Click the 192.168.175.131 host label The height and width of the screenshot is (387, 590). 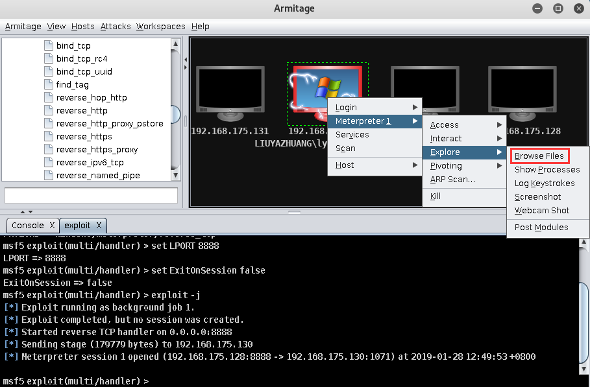pos(230,131)
